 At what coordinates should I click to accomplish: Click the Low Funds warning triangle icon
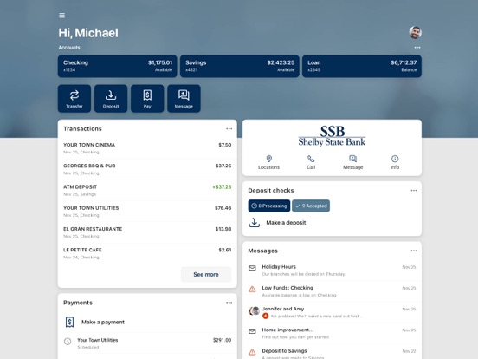(x=252, y=289)
